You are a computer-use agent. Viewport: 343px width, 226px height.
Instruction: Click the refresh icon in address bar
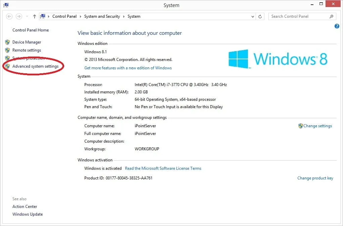(260, 16)
